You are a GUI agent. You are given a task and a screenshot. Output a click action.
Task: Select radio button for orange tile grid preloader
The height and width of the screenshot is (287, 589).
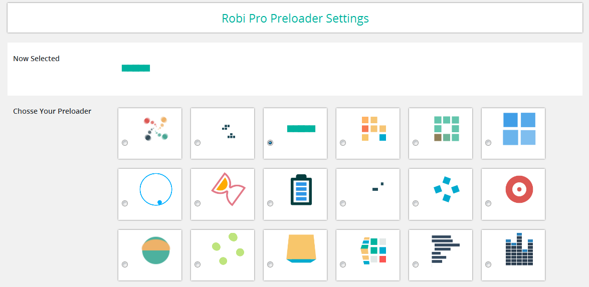click(x=342, y=143)
